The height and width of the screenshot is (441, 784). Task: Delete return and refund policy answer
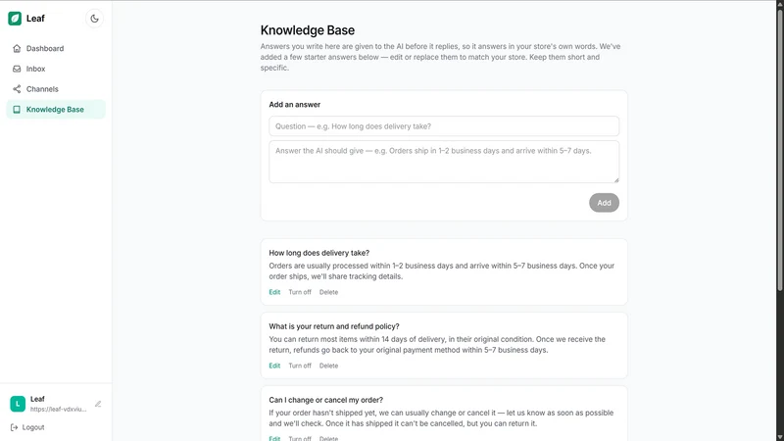[x=328, y=366]
